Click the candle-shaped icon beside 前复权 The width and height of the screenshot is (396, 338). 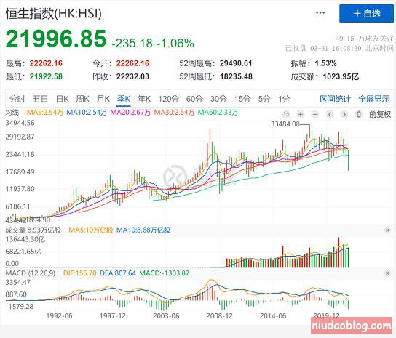tap(358, 115)
